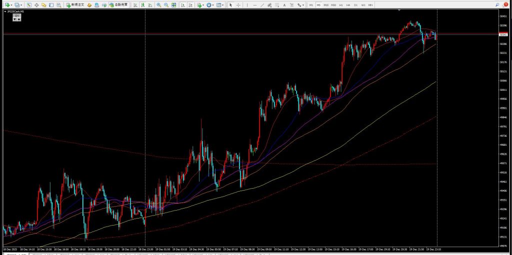
Task: Select the trendline drawing tool
Action: click(263, 5)
